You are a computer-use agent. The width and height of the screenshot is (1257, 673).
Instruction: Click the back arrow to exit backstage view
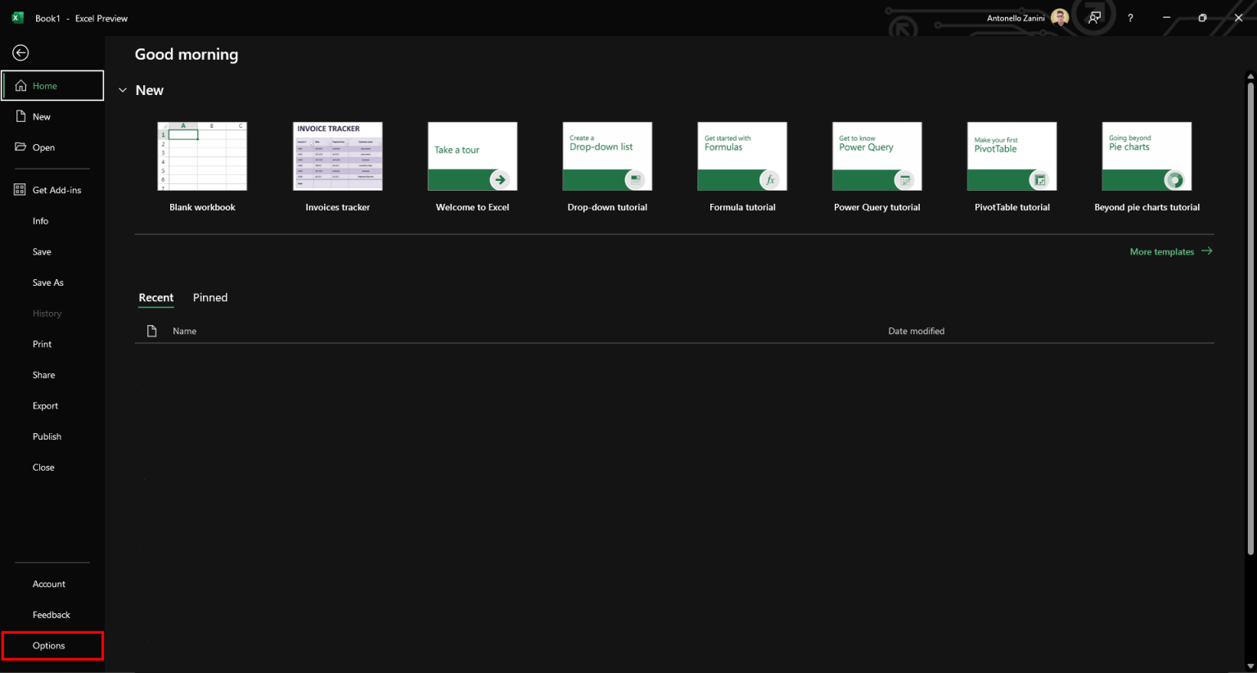point(20,52)
